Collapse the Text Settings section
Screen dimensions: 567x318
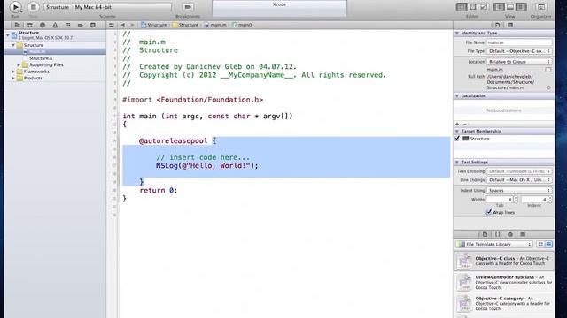457,163
